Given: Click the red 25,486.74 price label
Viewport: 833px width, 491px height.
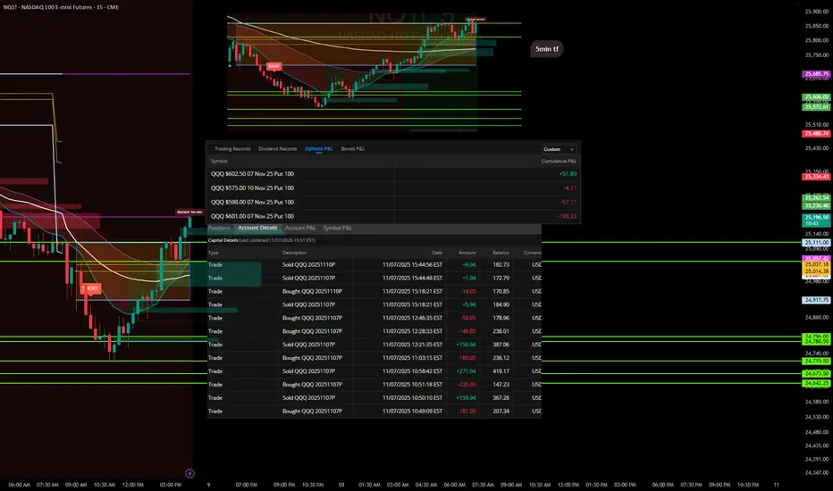Looking at the screenshot, I should pos(817,133).
